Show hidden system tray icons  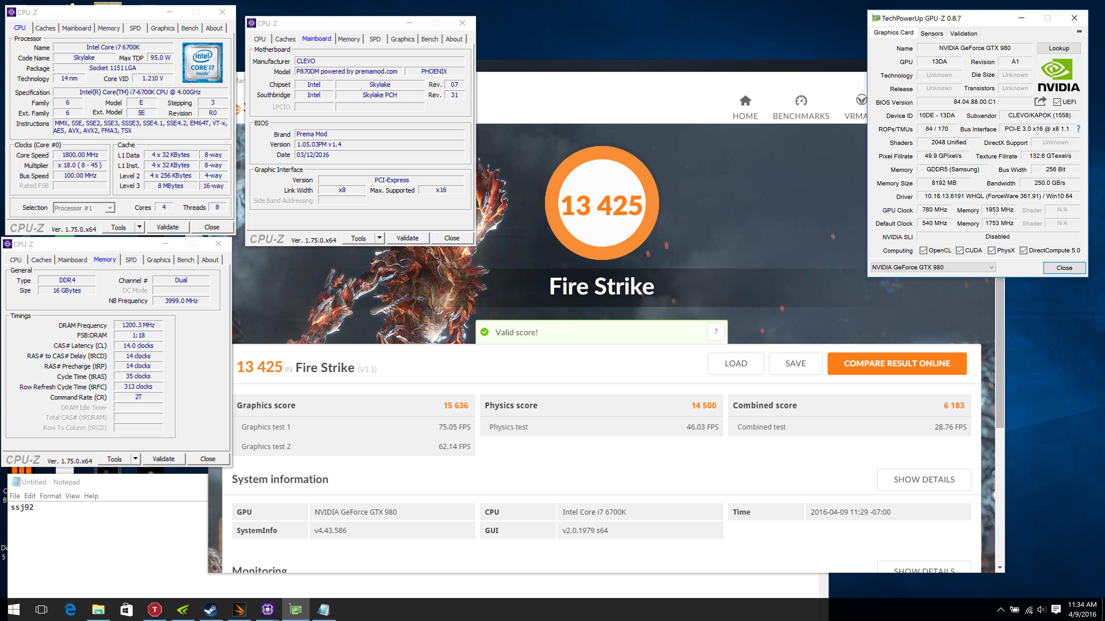[1000, 610]
